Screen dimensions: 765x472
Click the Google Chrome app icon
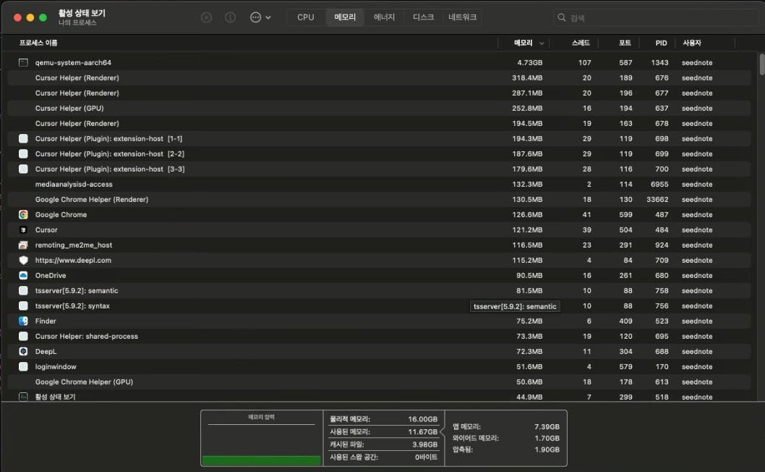[x=23, y=214]
